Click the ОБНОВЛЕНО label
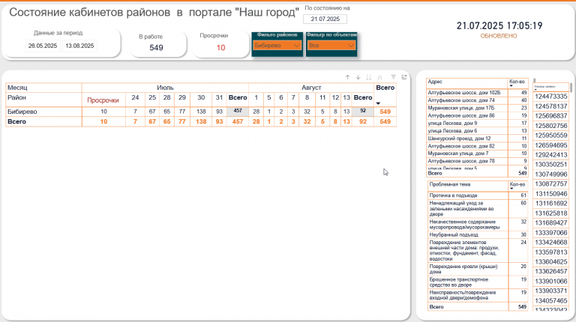The image size is (576, 322). coord(499,36)
